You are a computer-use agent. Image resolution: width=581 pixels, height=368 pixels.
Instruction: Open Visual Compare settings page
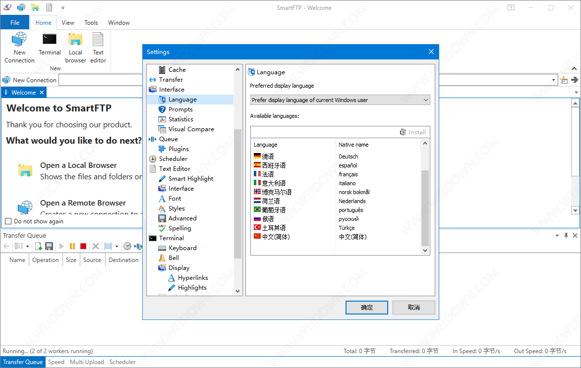click(x=191, y=129)
